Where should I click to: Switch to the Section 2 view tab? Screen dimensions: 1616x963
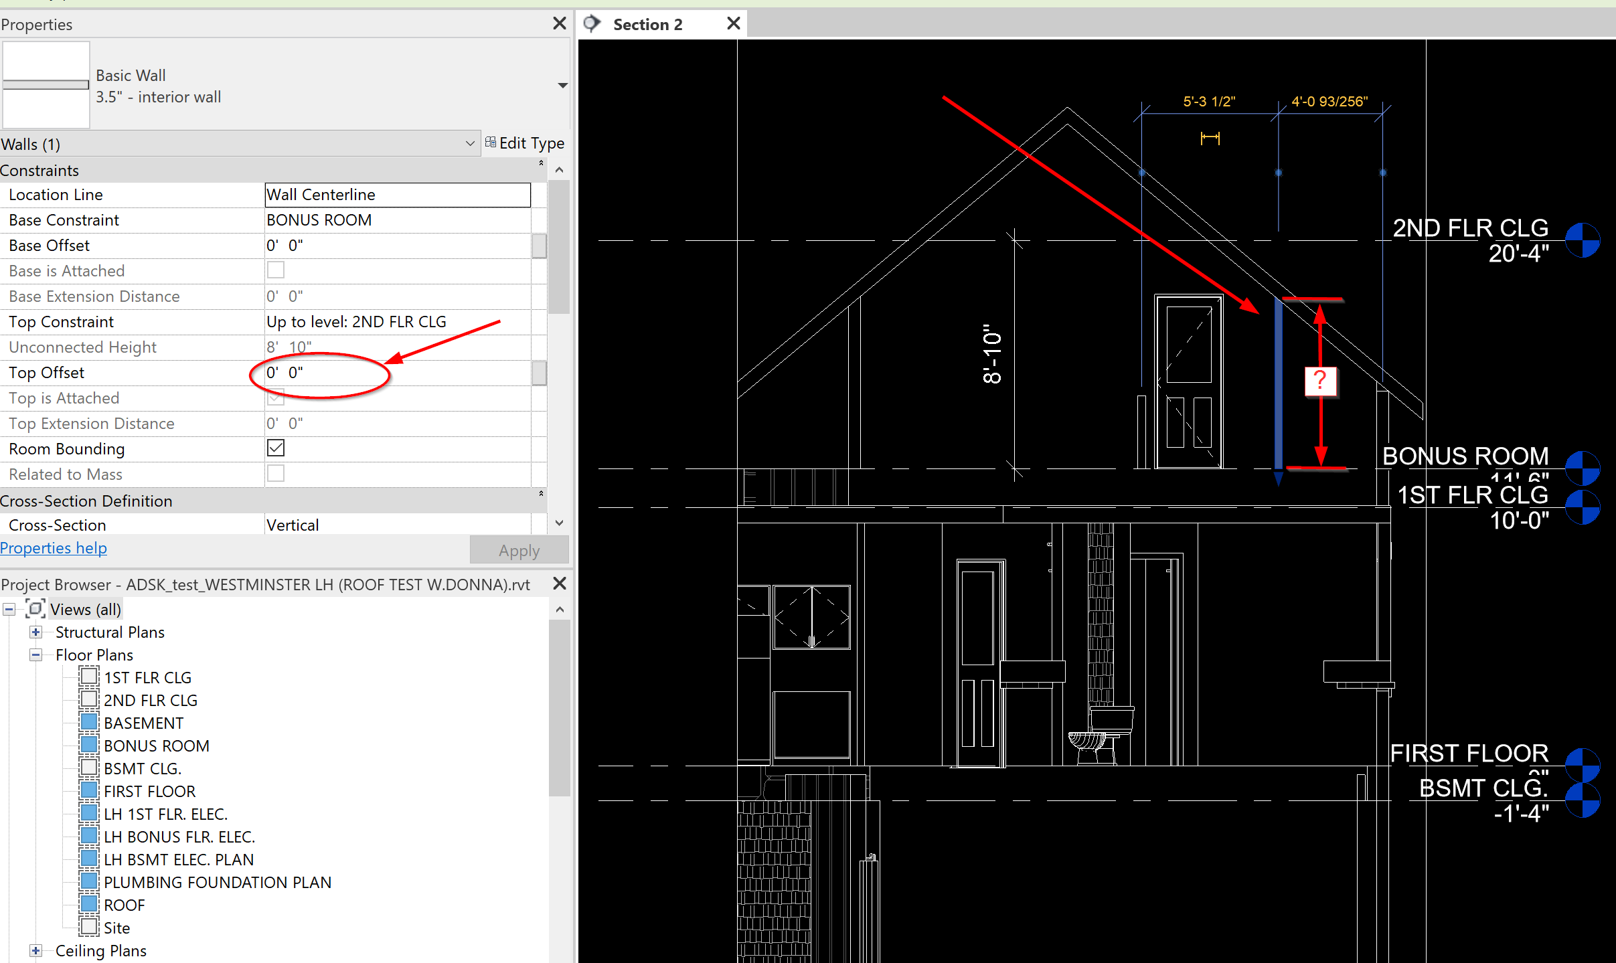647,23
